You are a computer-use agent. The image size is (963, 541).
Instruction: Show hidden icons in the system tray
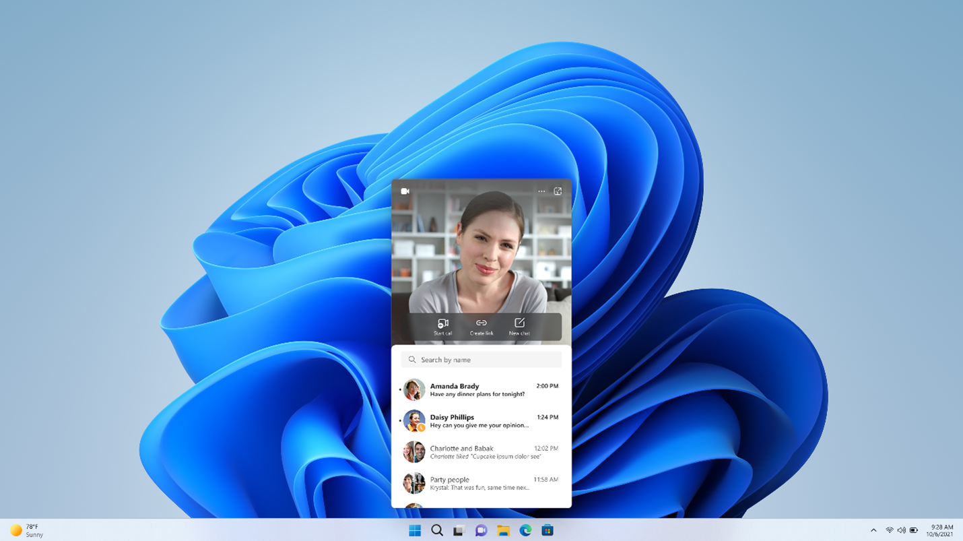873,530
